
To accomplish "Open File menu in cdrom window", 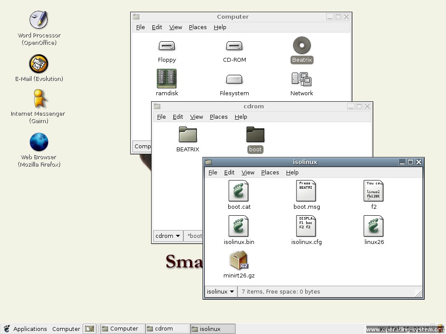I will tap(161, 117).
